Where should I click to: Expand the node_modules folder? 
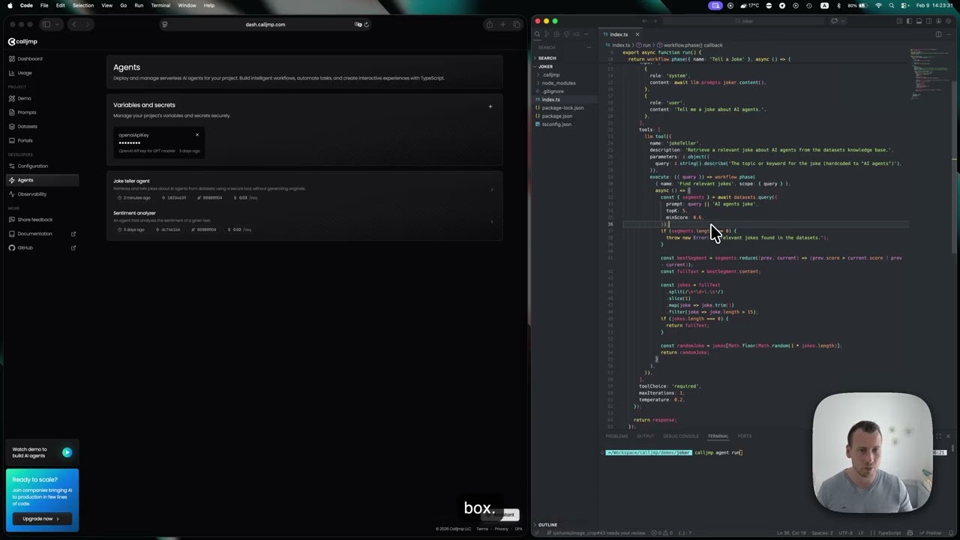(x=565, y=83)
